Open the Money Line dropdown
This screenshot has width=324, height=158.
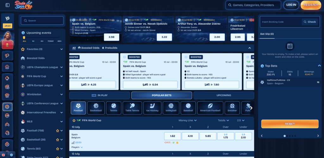pos(188,120)
